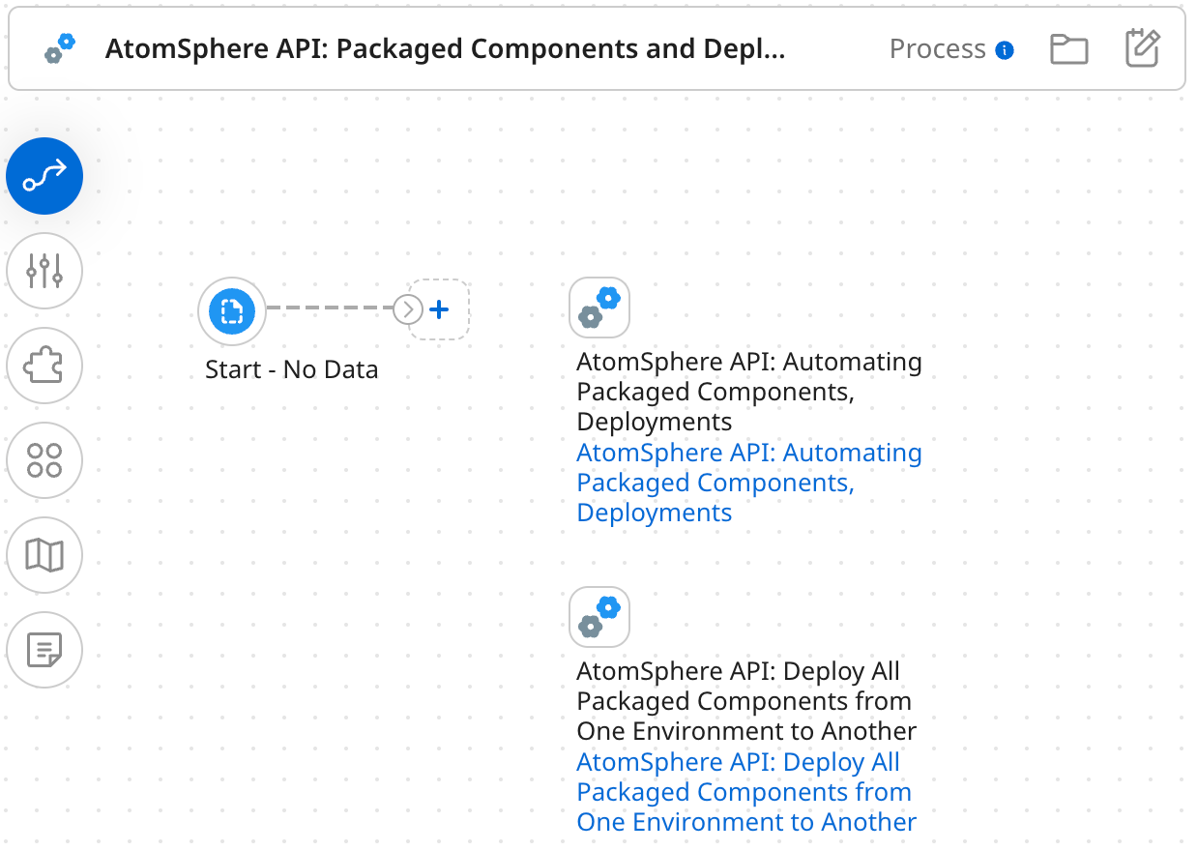Click the gear icon above Automating Packaged Components
The width and height of the screenshot is (1197, 851).
[599, 308]
